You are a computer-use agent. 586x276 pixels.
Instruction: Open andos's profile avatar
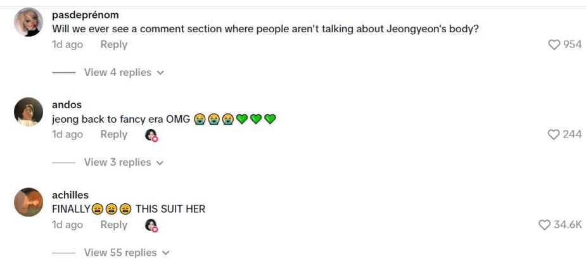(29, 112)
